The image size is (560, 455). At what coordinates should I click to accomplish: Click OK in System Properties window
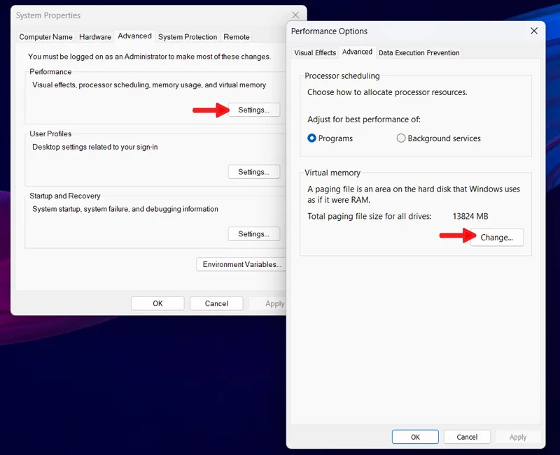[157, 303]
